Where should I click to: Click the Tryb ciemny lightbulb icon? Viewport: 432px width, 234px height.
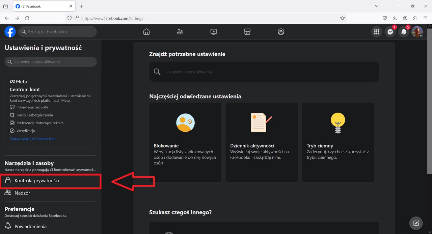tap(338, 123)
